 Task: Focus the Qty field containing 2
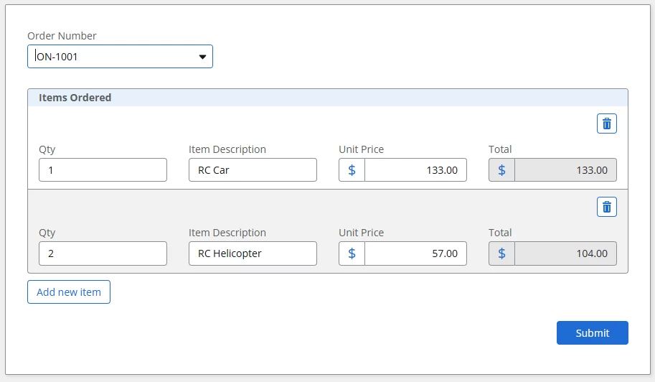pyautogui.click(x=103, y=253)
